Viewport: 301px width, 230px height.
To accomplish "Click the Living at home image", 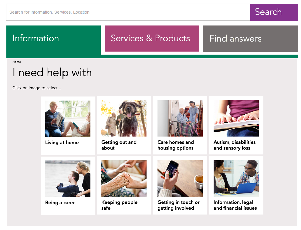I will pos(68,118).
